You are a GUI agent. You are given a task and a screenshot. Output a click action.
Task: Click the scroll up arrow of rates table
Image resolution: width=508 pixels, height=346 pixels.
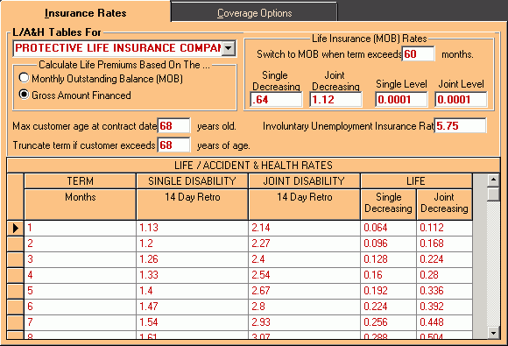click(x=493, y=180)
